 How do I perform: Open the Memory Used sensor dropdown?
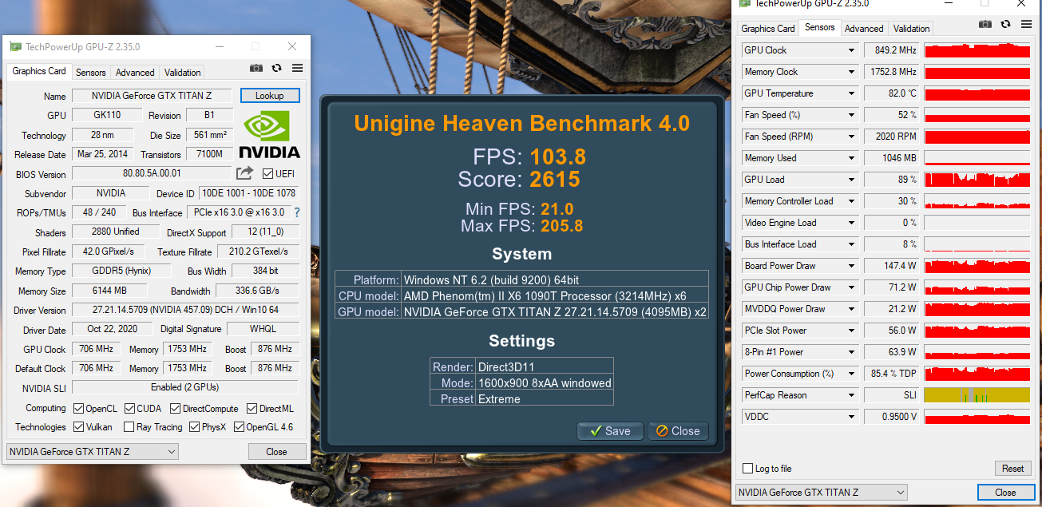[x=851, y=158]
